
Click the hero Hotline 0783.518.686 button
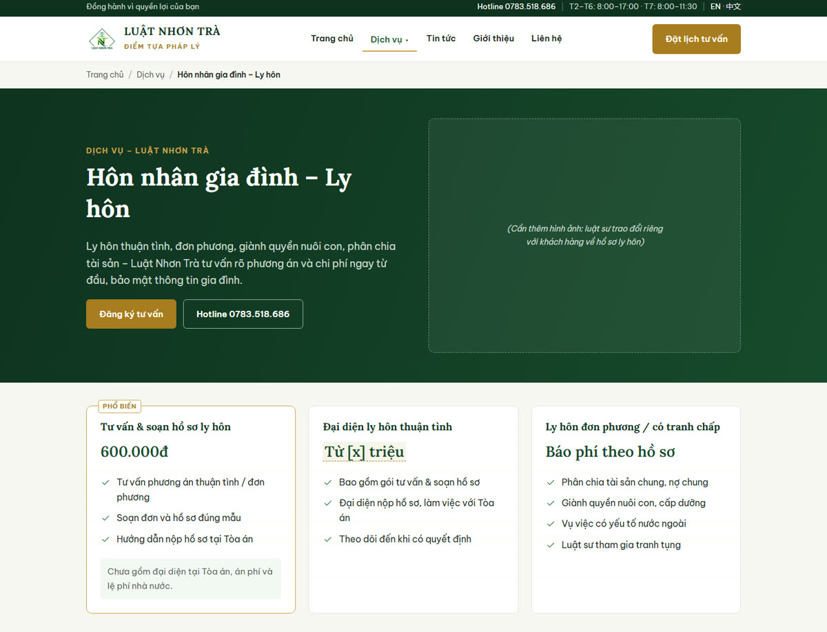[x=243, y=314]
